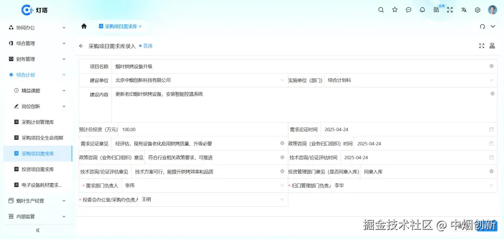504x239 pixels.
Task: Expand tab bar options chevron
Action: coord(493,27)
